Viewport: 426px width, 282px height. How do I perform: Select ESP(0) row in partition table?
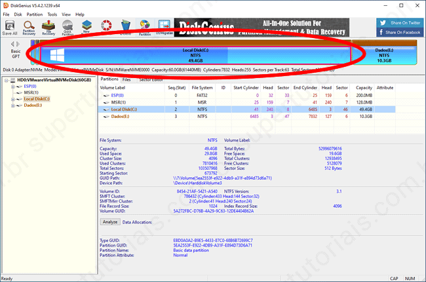(246, 95)
